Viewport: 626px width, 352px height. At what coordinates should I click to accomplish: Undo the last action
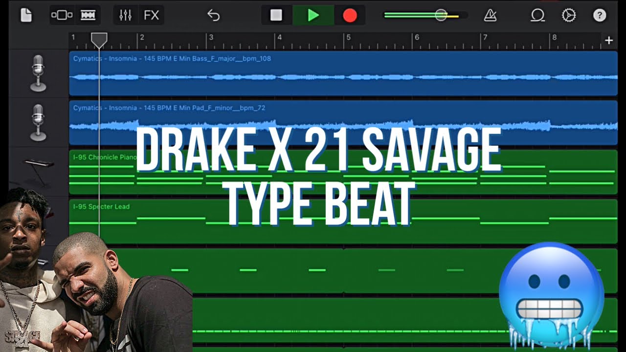tap(214, 15)
